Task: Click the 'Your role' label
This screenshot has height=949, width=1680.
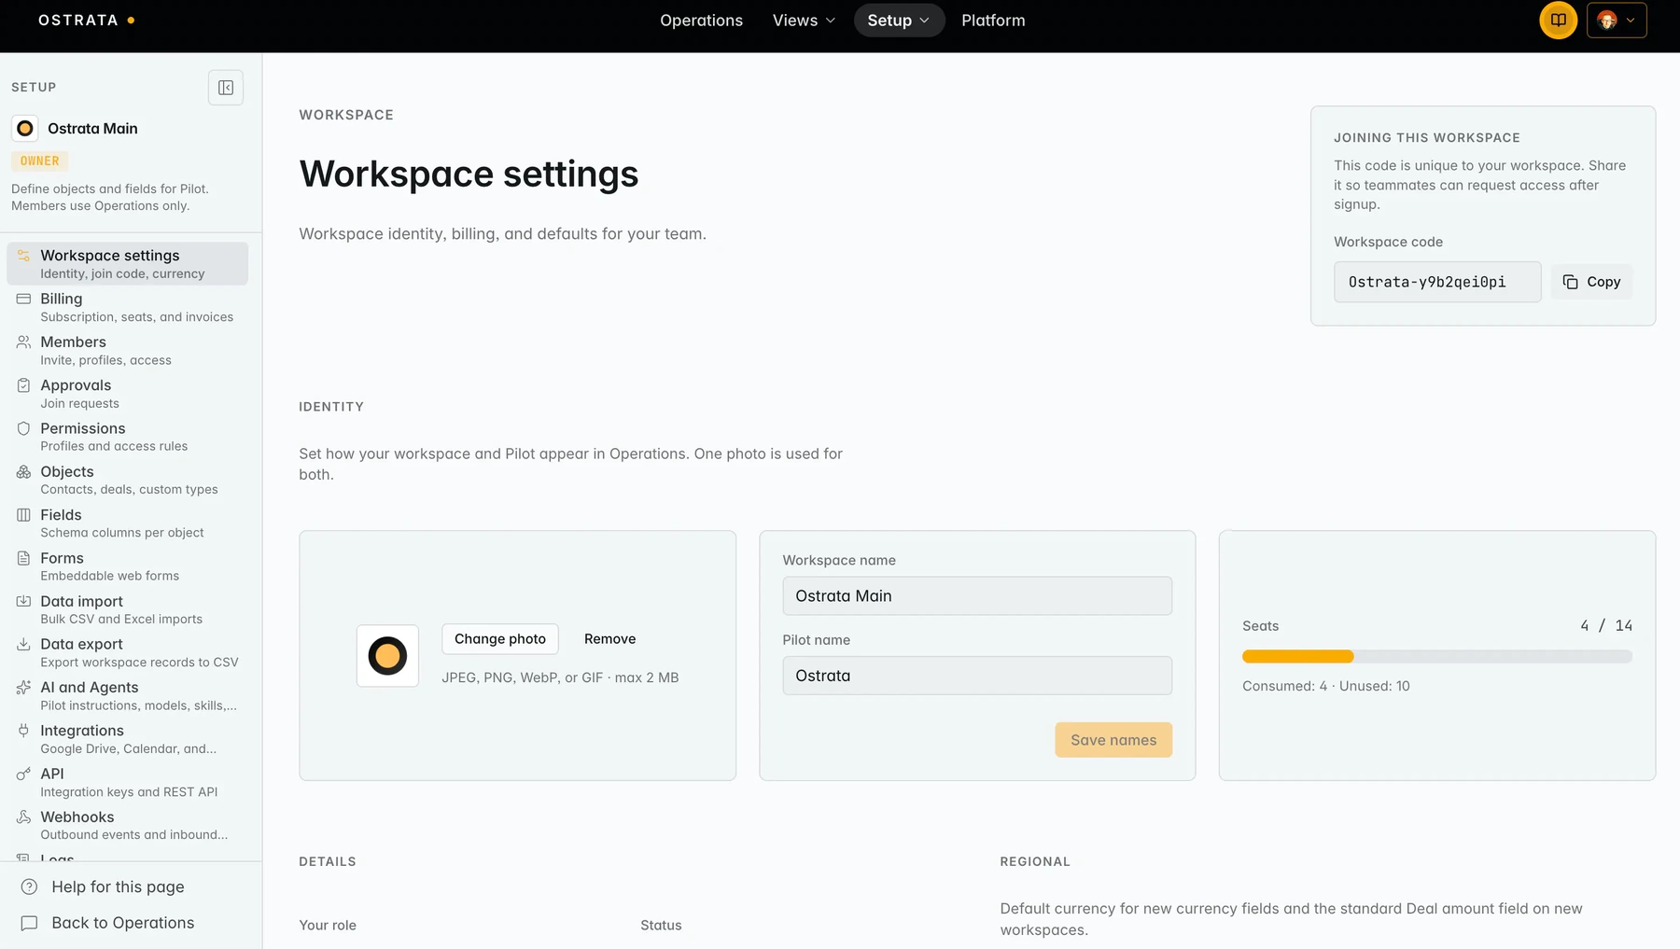Action: 328,926
